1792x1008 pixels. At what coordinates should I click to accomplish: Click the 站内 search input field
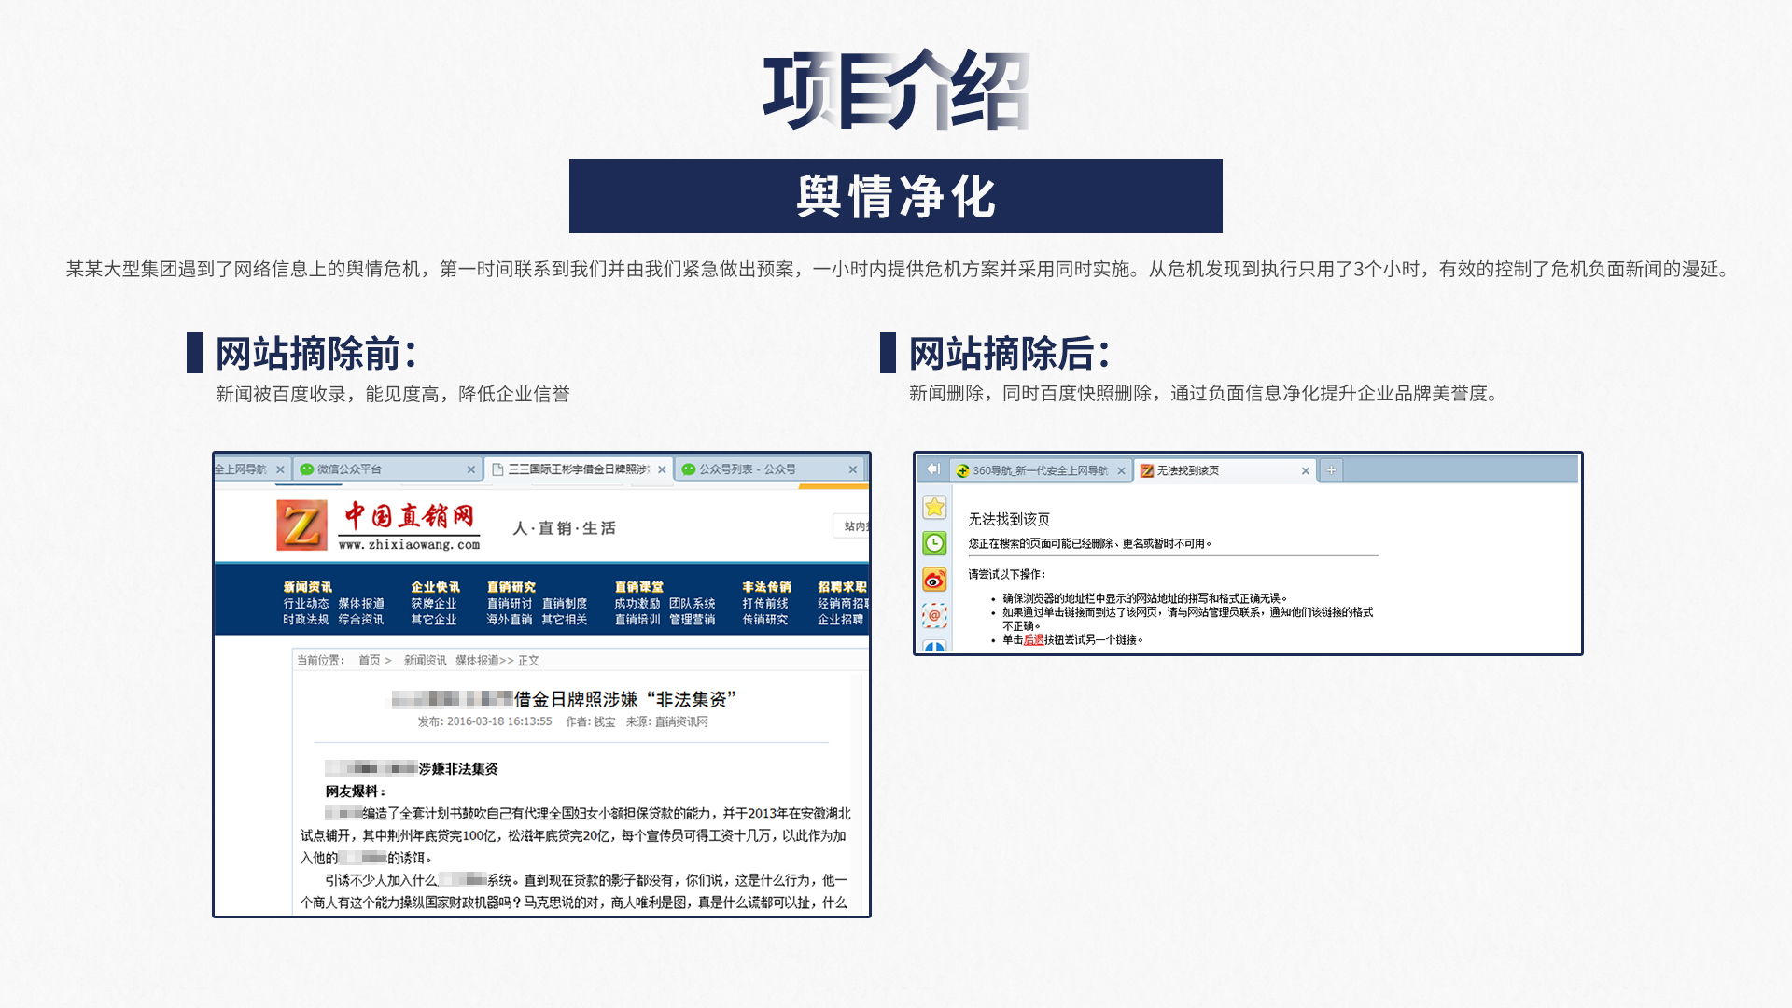pyautogui.click(x=853, y=526)
